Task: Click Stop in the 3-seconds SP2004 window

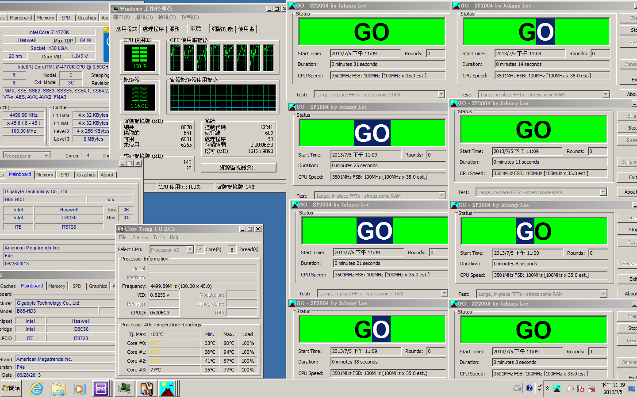Action: click(x=627, y=328)
